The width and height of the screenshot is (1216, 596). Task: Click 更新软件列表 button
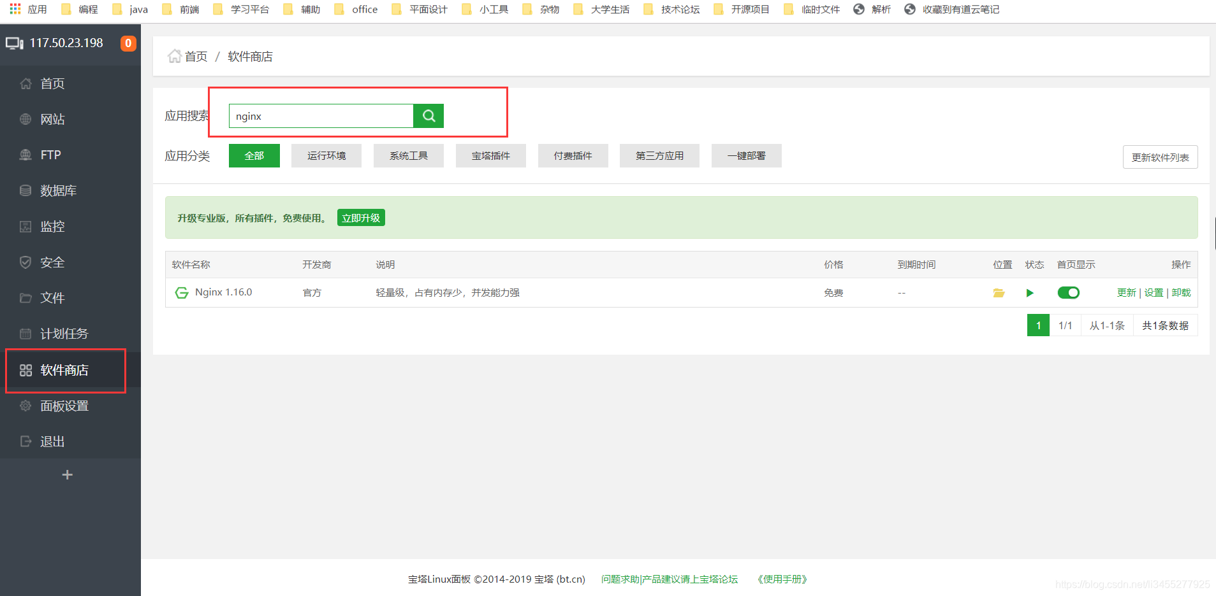[1161, 157]
